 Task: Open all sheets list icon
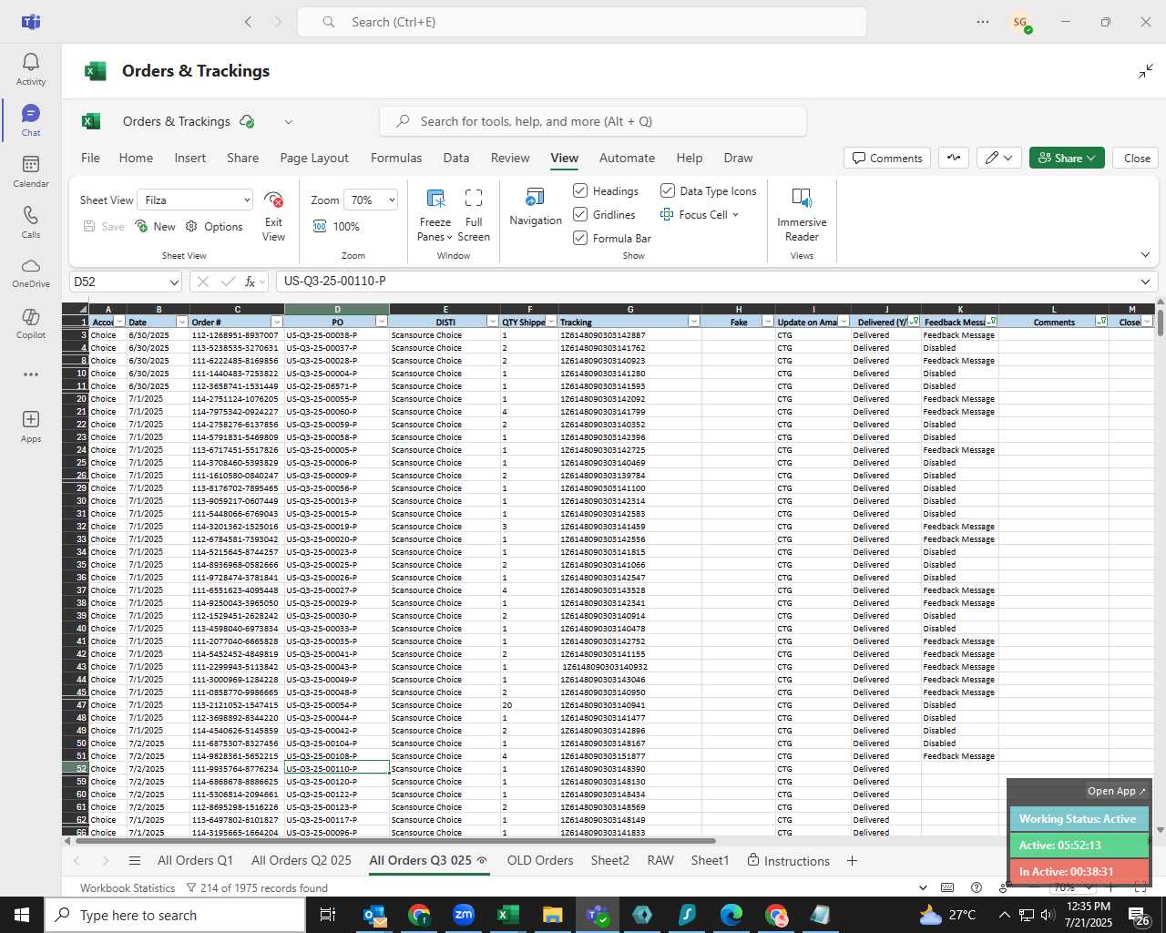pos(135,860)
